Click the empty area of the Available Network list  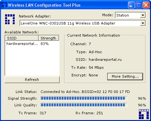32,60
